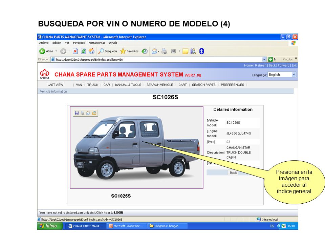Click the language indicator ES in the tray
This screenshot has height=244, width=325.
tap(272, 226)
